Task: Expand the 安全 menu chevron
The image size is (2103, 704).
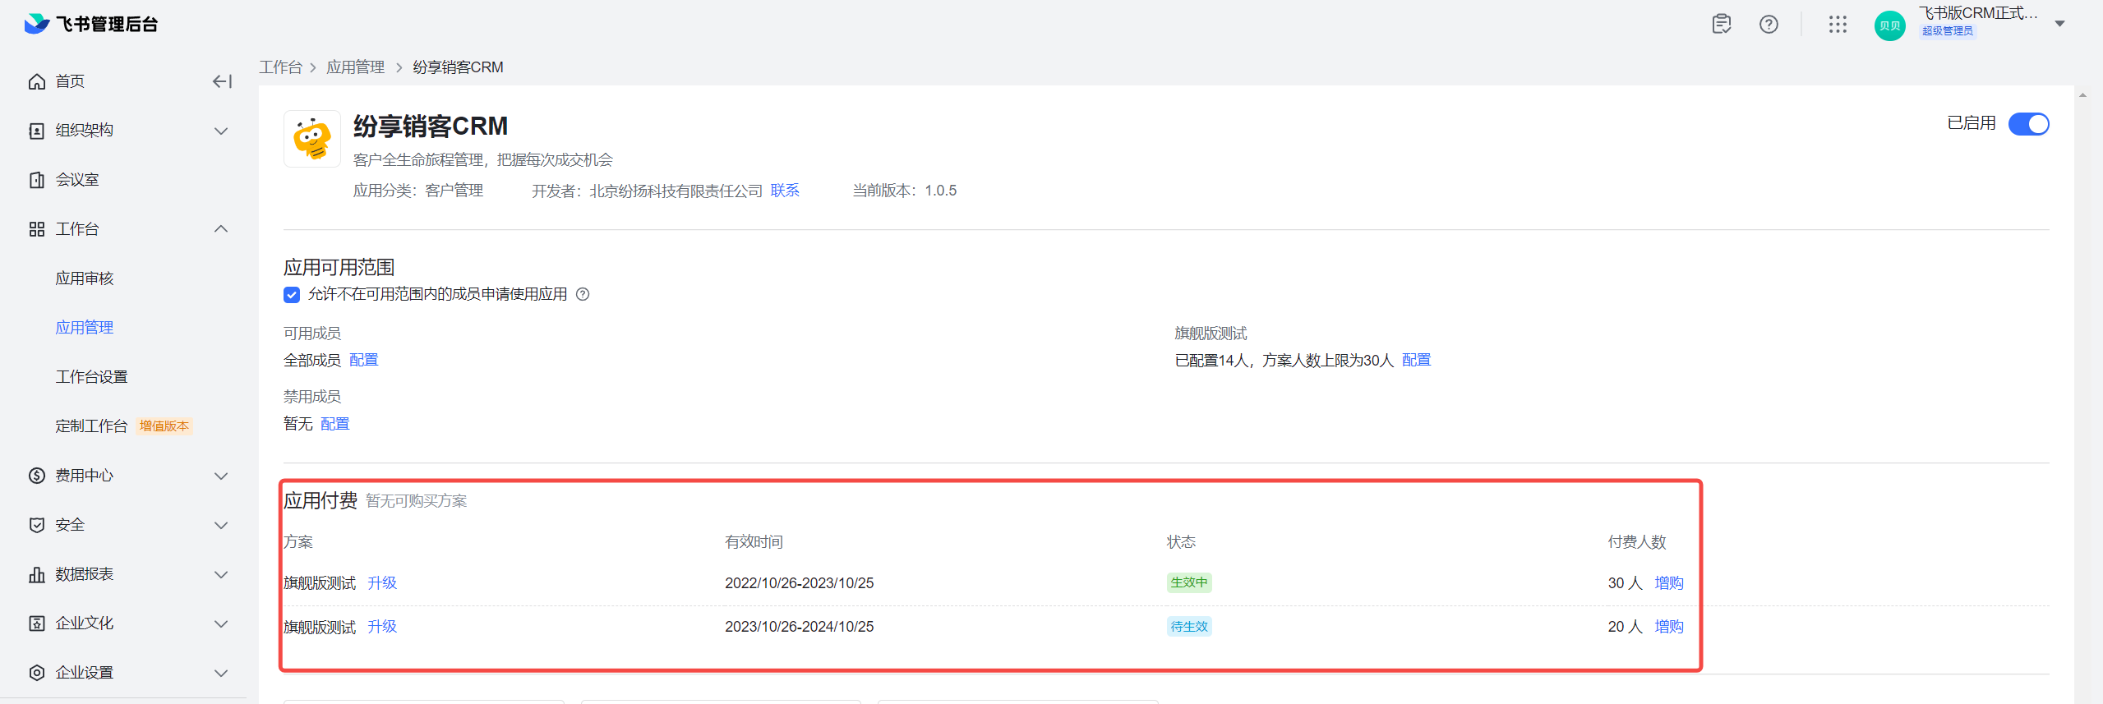Action: (x=221, y=525)
